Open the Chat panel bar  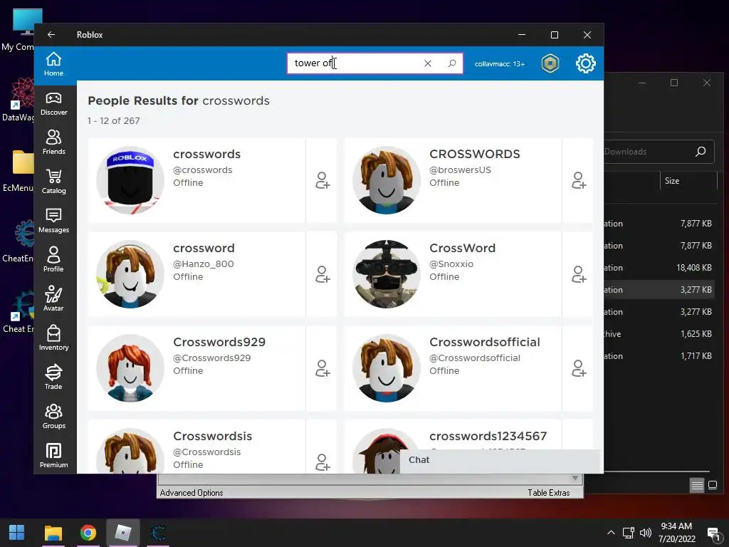(x=500, y=461)
